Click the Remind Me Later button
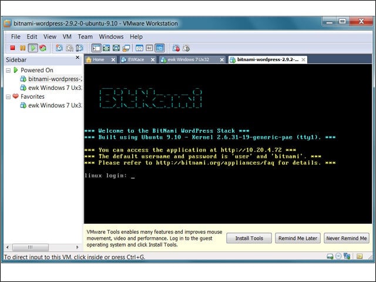The width and height of the screenshot is (376, 282). (298, 238)
